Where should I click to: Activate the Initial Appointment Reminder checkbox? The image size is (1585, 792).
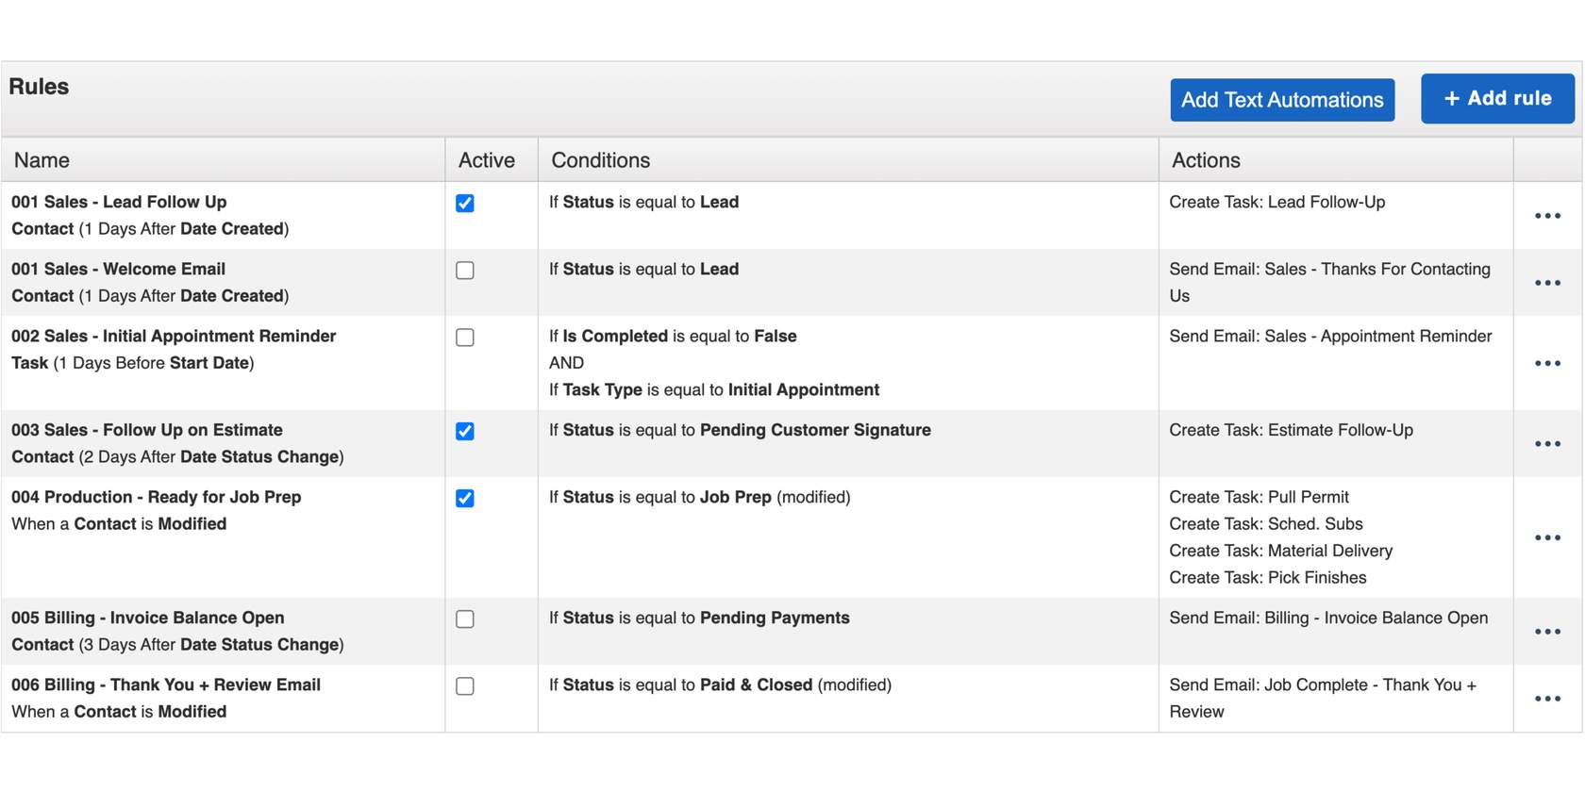coord(465,338)
